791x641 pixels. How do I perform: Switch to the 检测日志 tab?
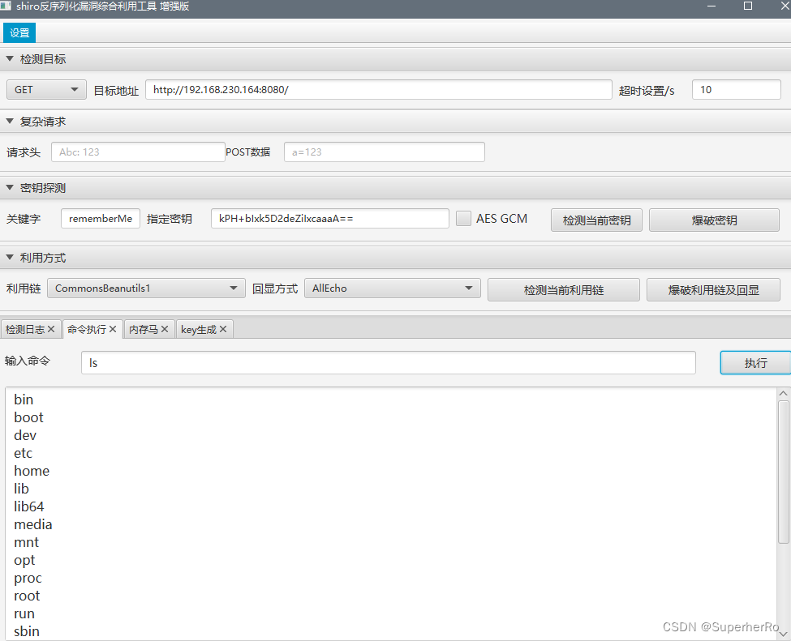(x=26, y=329)
